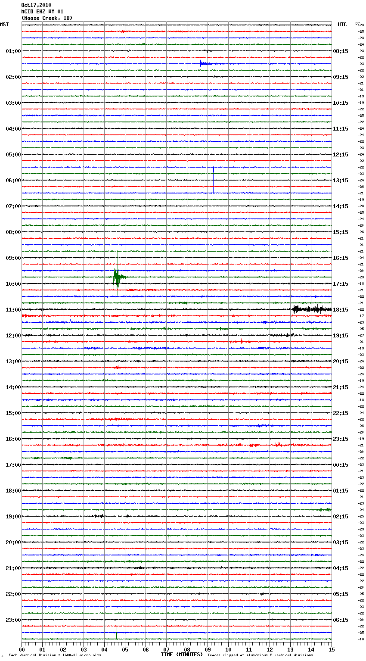Click minute tick 05 on bottom axis

(125, 649)
